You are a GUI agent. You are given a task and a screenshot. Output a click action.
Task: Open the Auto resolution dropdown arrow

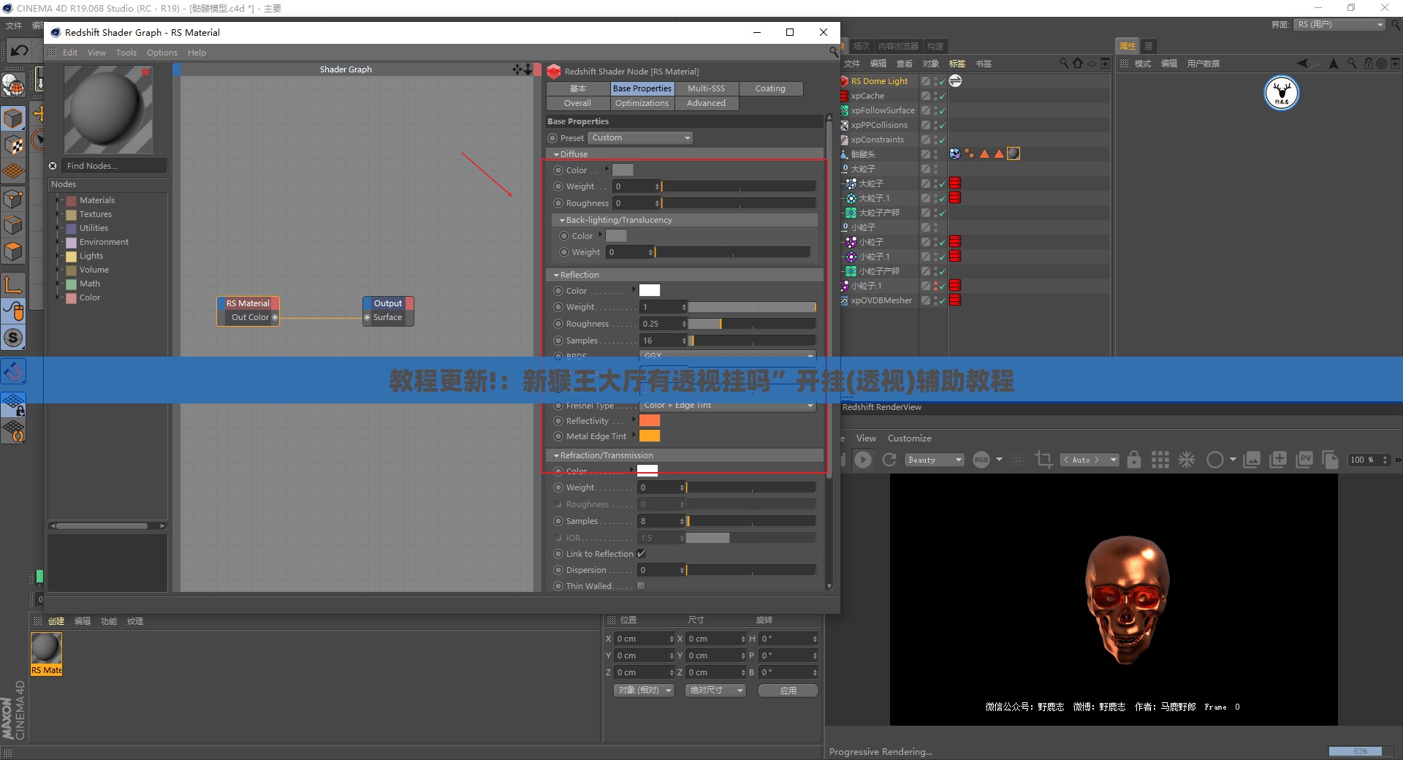1113,460
